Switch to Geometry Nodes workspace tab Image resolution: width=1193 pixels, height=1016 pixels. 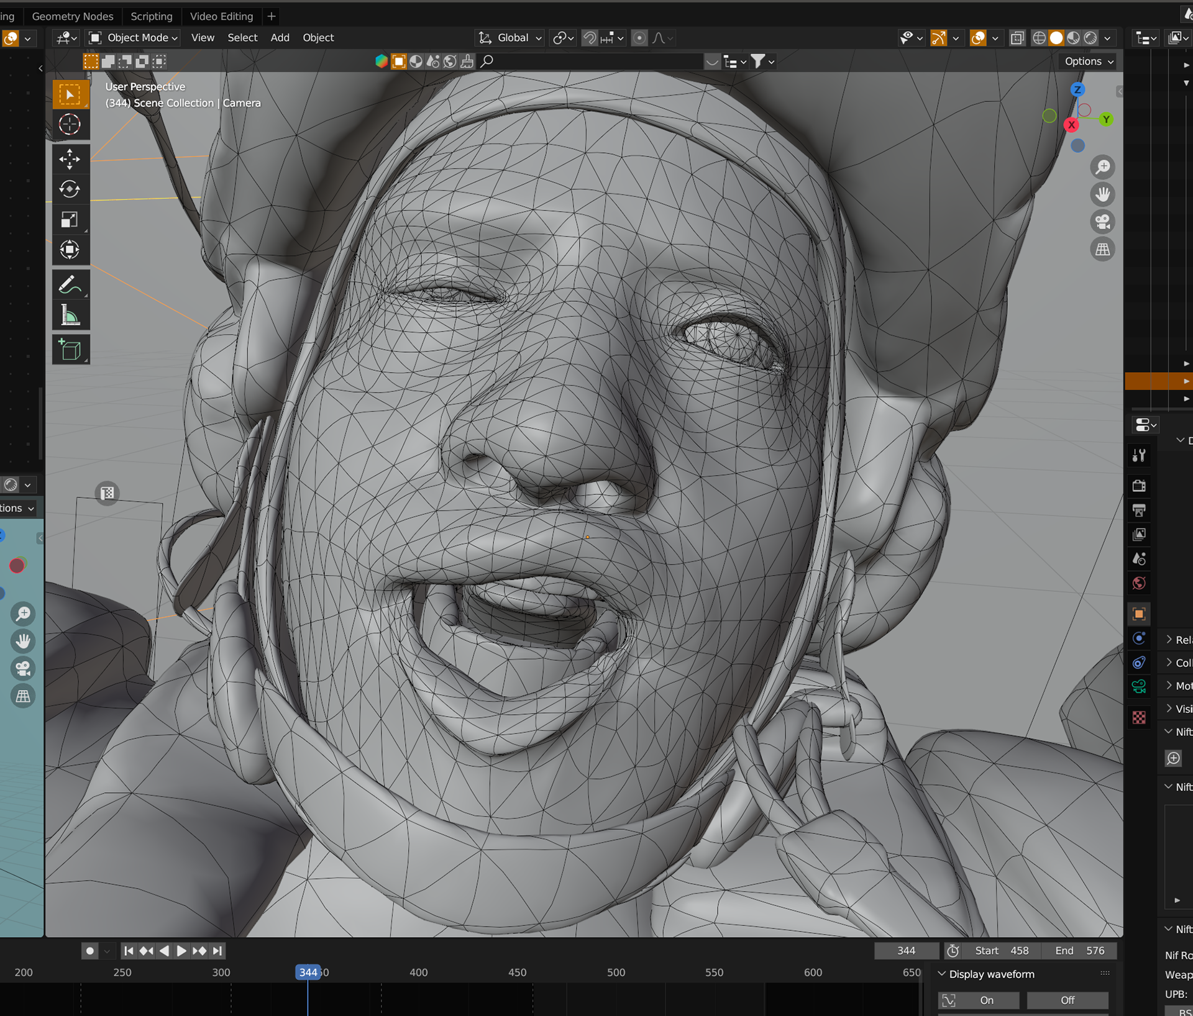[73, 16]
